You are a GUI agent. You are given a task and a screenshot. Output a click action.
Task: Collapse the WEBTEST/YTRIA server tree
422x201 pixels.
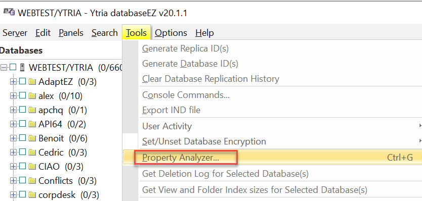(x=4, y=68)
